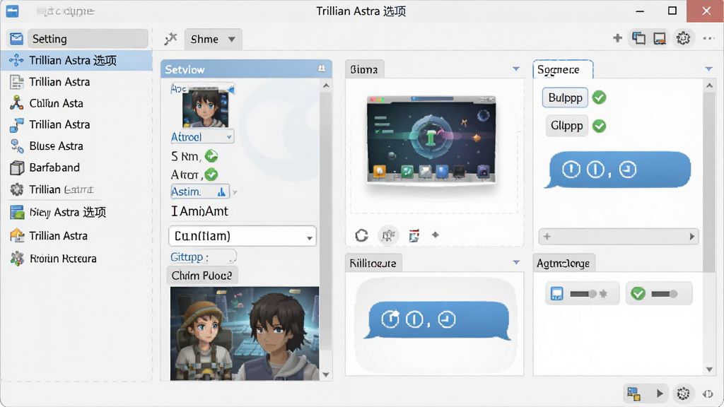
Task: Click the save icon in Agtmclorge panel
Action: pyautogui.click(x=557, y=293)
